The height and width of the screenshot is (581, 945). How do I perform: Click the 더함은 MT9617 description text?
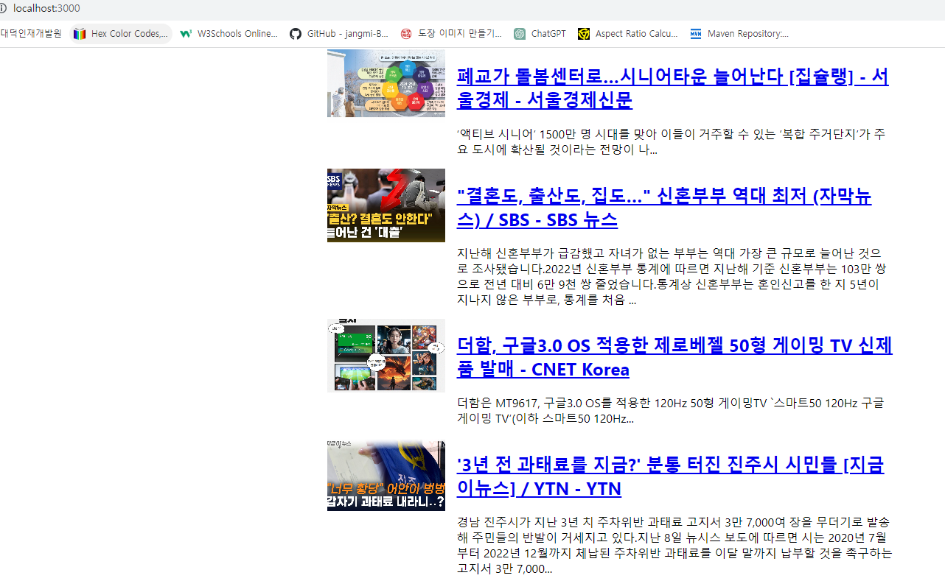tap(671, 411)
